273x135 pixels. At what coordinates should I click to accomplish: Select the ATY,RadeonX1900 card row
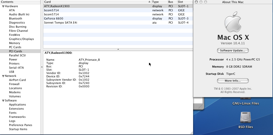point(118,6)
